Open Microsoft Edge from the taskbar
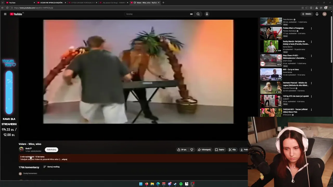Viewport: 333px width, 187px height. [158, 184]
